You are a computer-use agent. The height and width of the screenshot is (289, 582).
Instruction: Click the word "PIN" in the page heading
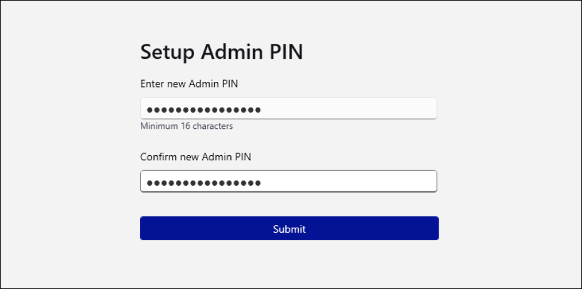click(287, 52)
